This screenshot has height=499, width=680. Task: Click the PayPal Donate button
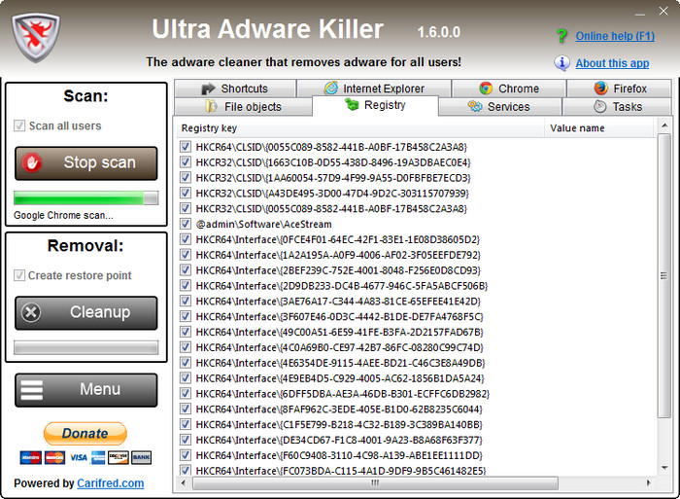click(x=85, y=434)
